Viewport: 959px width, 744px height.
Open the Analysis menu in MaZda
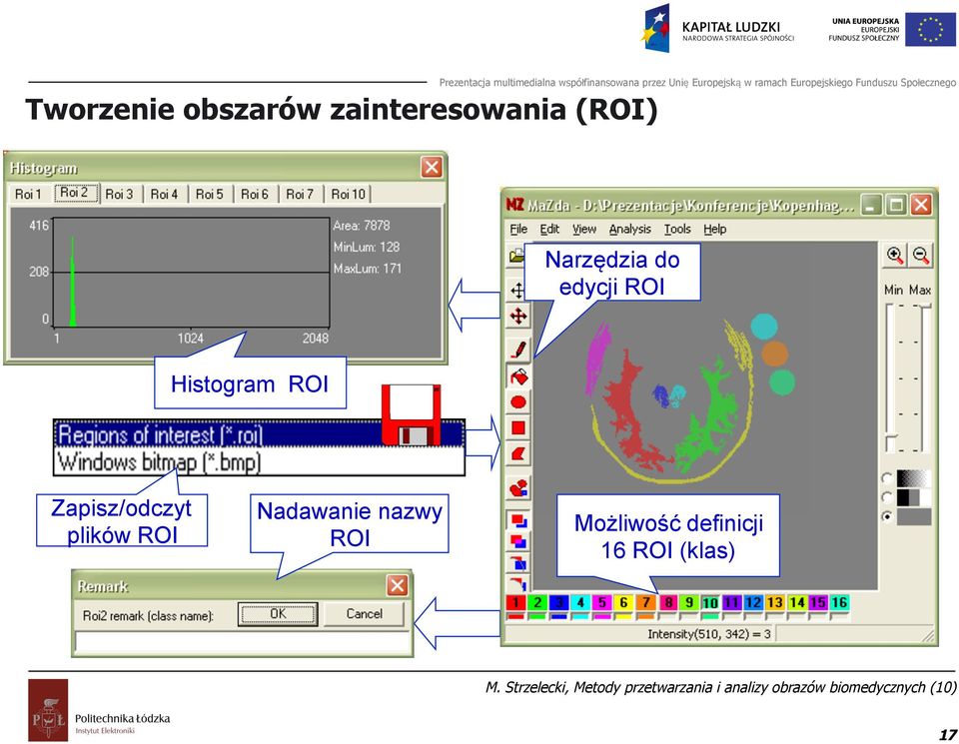[630, 230]
